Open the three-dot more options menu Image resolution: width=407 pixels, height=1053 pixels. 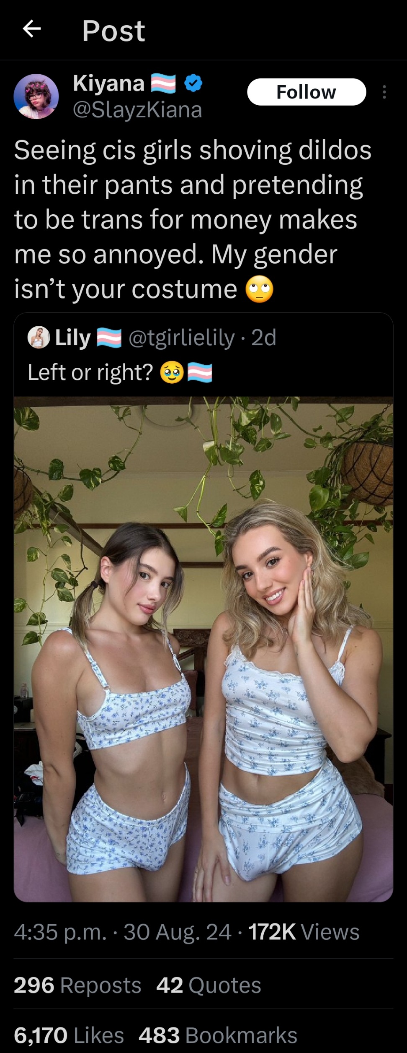[x=384, y=92]
